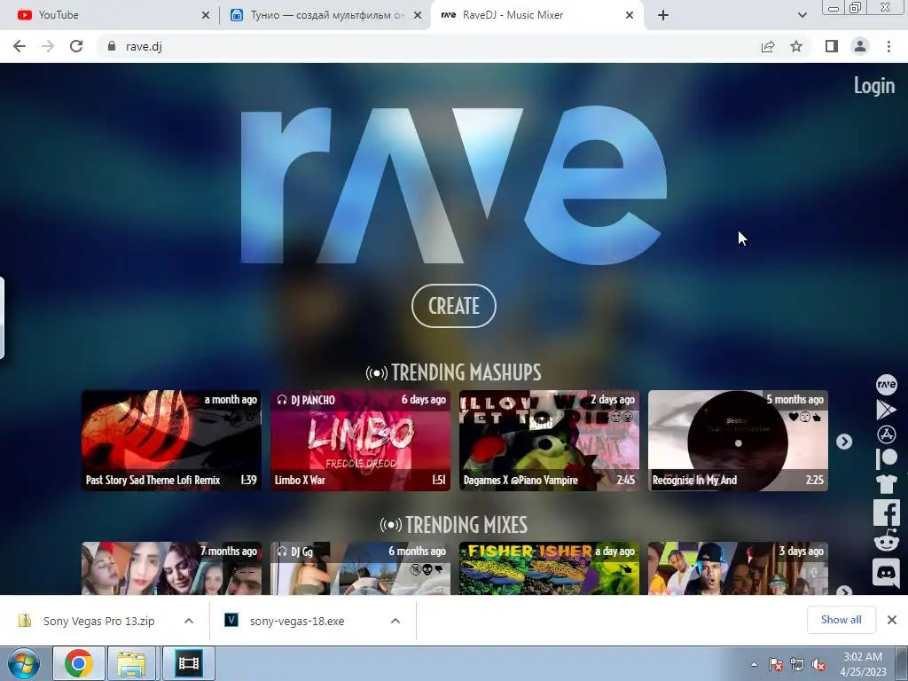
Task: Toggle the browser side panel
Action: (832, 46)
